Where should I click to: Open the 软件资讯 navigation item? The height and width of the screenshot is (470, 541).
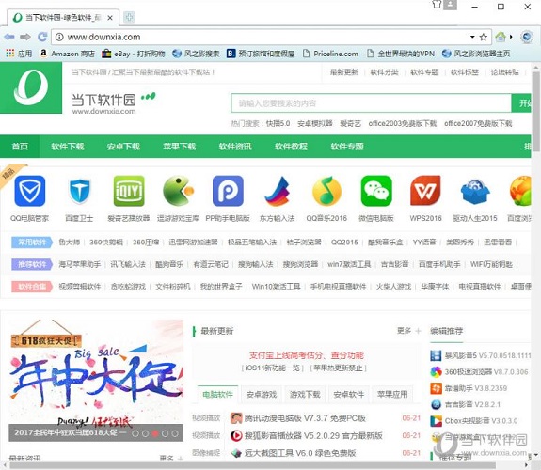click(235, 147)
